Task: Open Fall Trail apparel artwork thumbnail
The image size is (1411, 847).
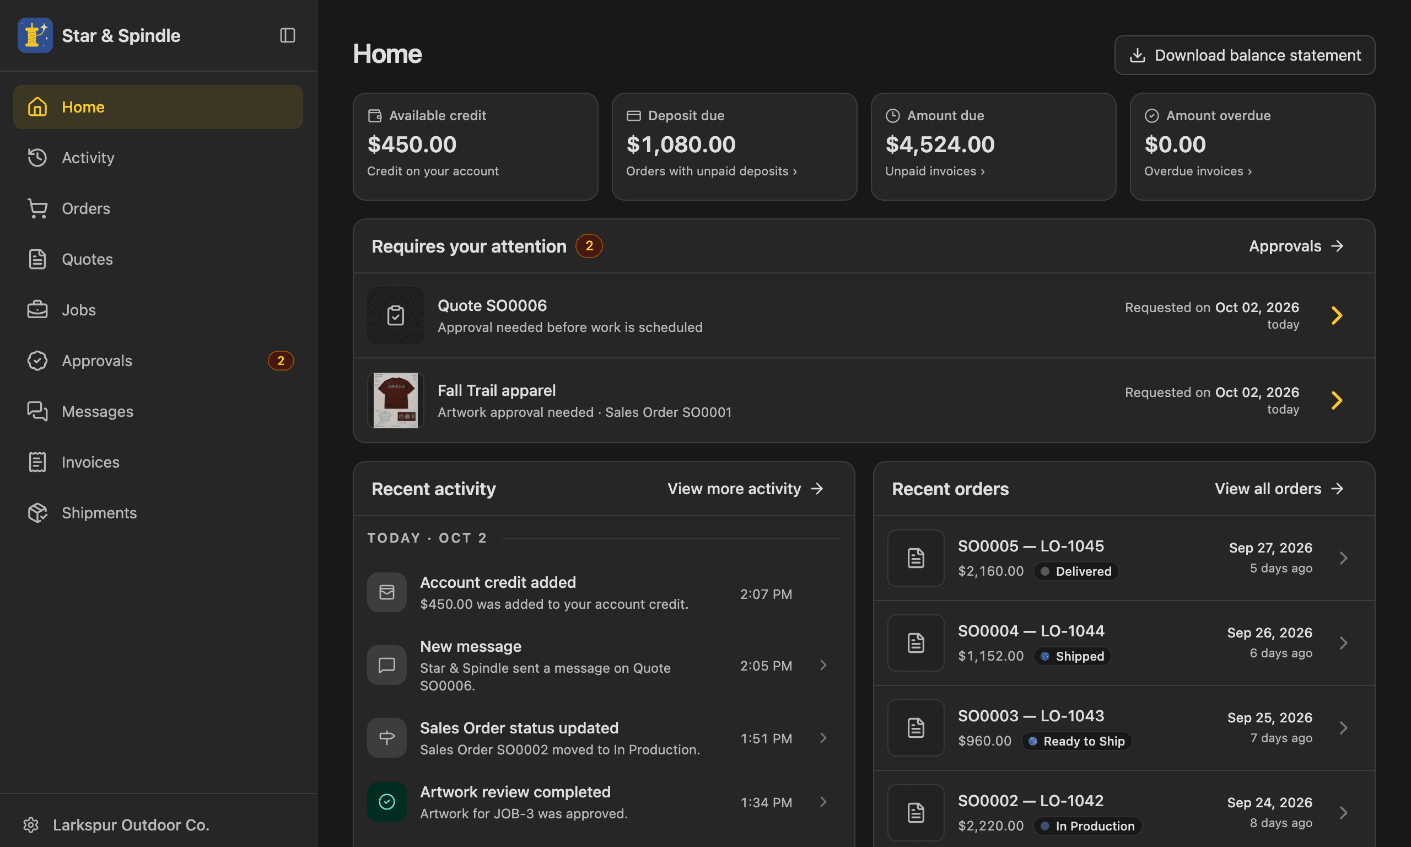Action: click(x=396, y=400)
